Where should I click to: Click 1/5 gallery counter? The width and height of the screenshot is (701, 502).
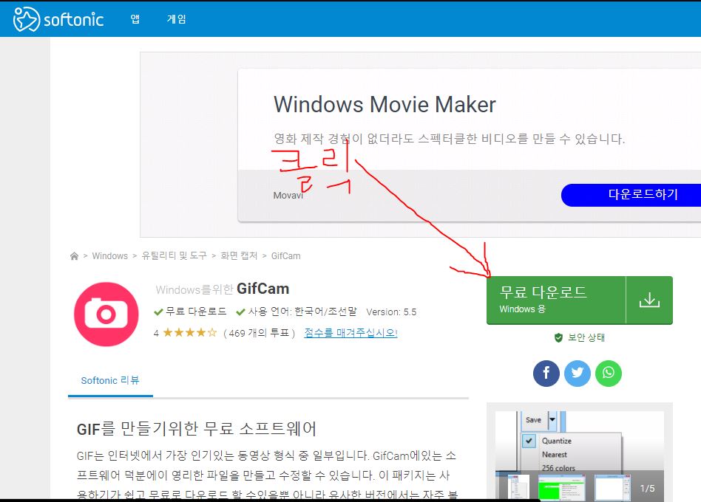tap(647, 489)
